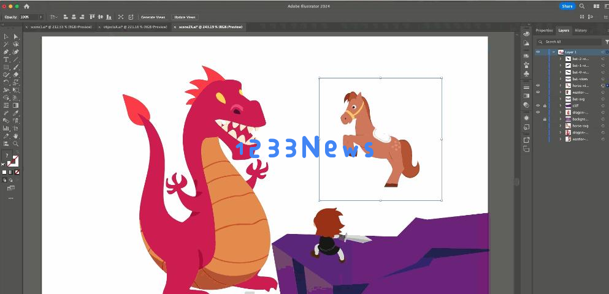609x294 pixels.
Task: Open the Appearance panel sun icon
Action: click(526, 118)
